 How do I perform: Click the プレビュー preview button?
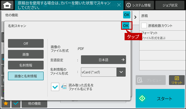151,80
